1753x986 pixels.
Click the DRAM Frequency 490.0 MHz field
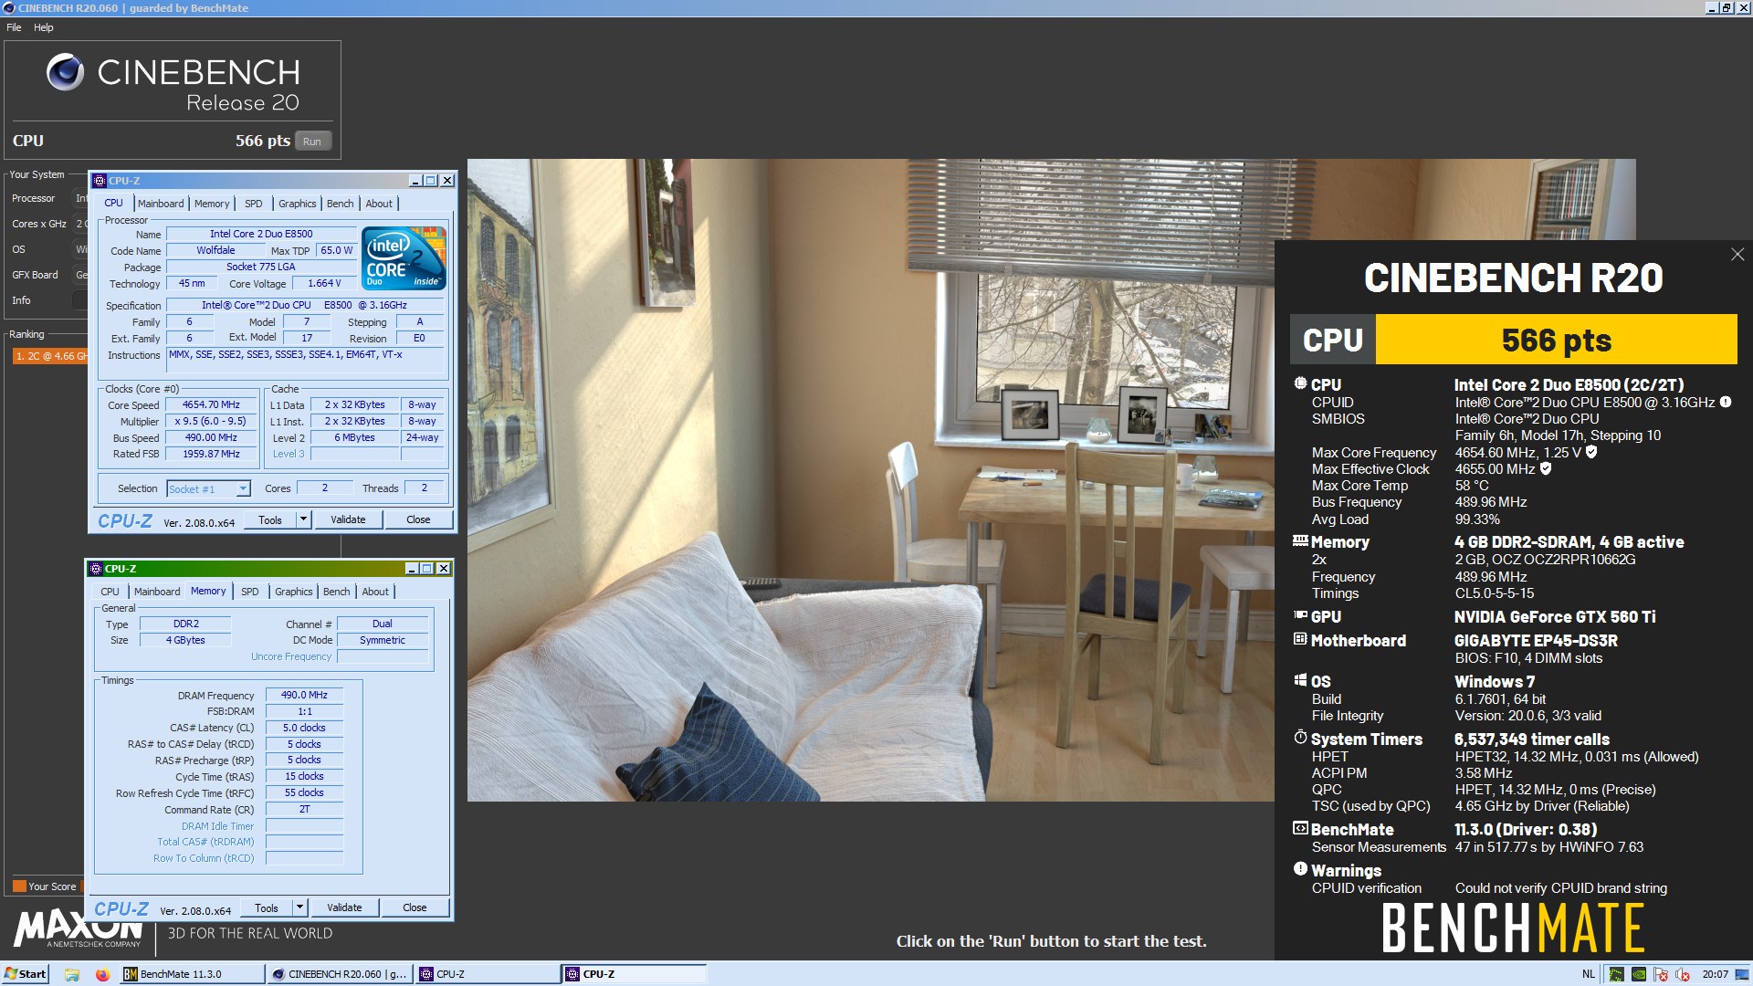(x=304, y=695)
